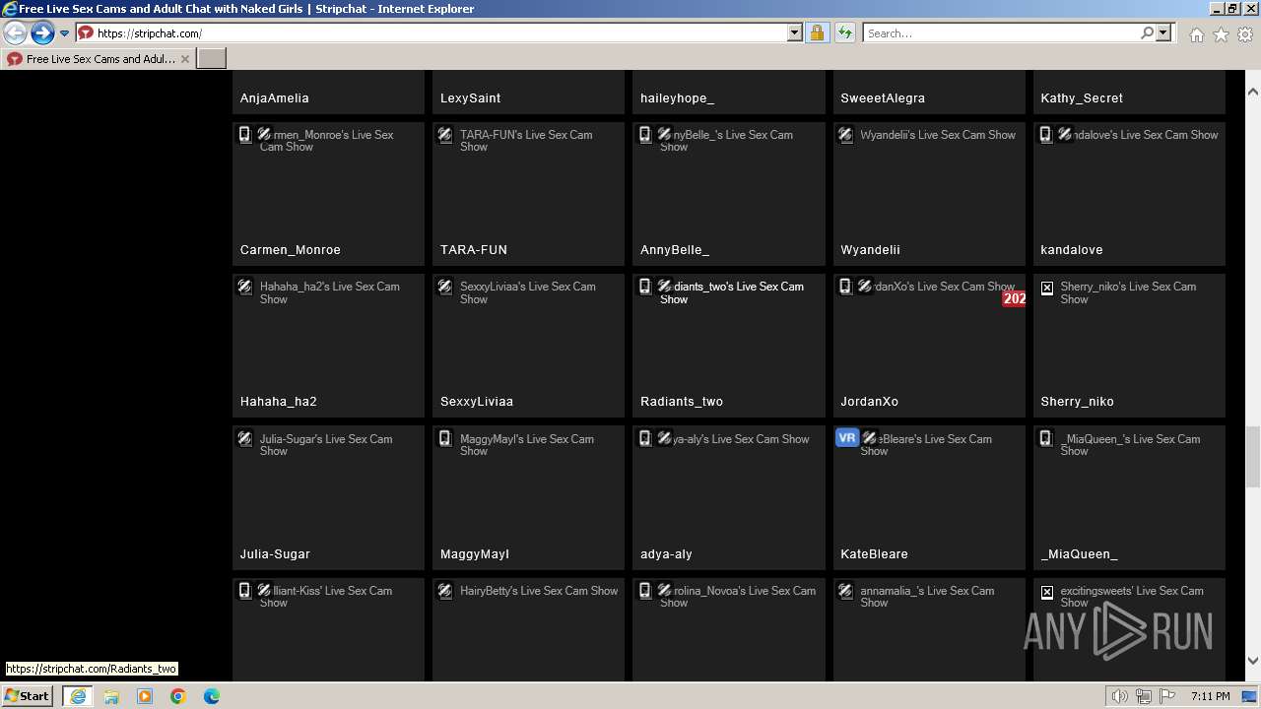Click the Show Desktop button
This screenshot has width=1261, height=709.
point(1251,696)
